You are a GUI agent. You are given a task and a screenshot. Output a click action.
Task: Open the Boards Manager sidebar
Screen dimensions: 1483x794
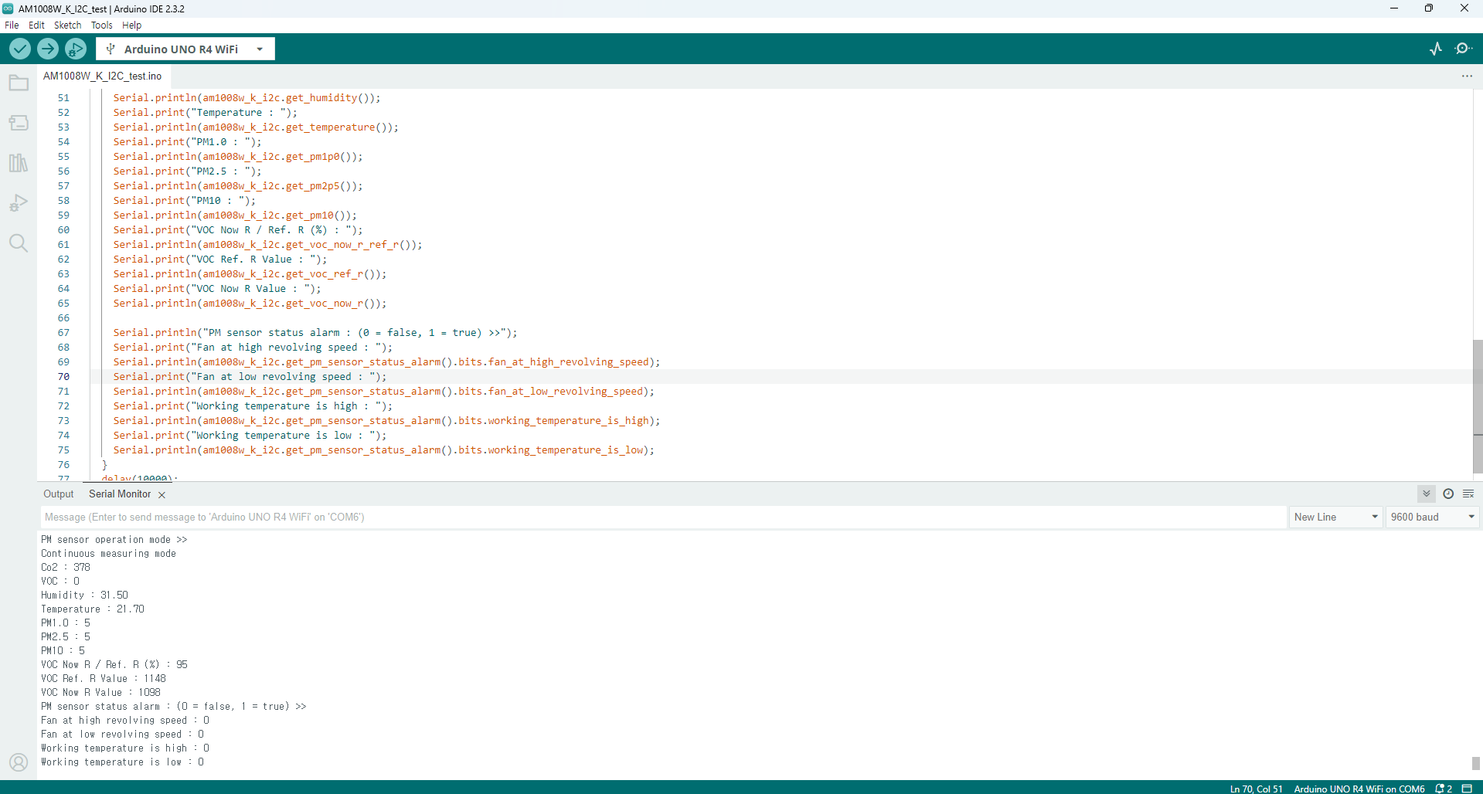coord(19,123)
